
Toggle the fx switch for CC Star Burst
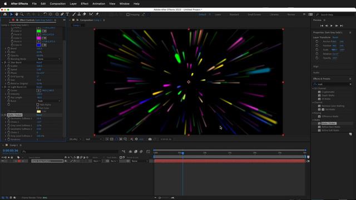click(x=5, y=62)
